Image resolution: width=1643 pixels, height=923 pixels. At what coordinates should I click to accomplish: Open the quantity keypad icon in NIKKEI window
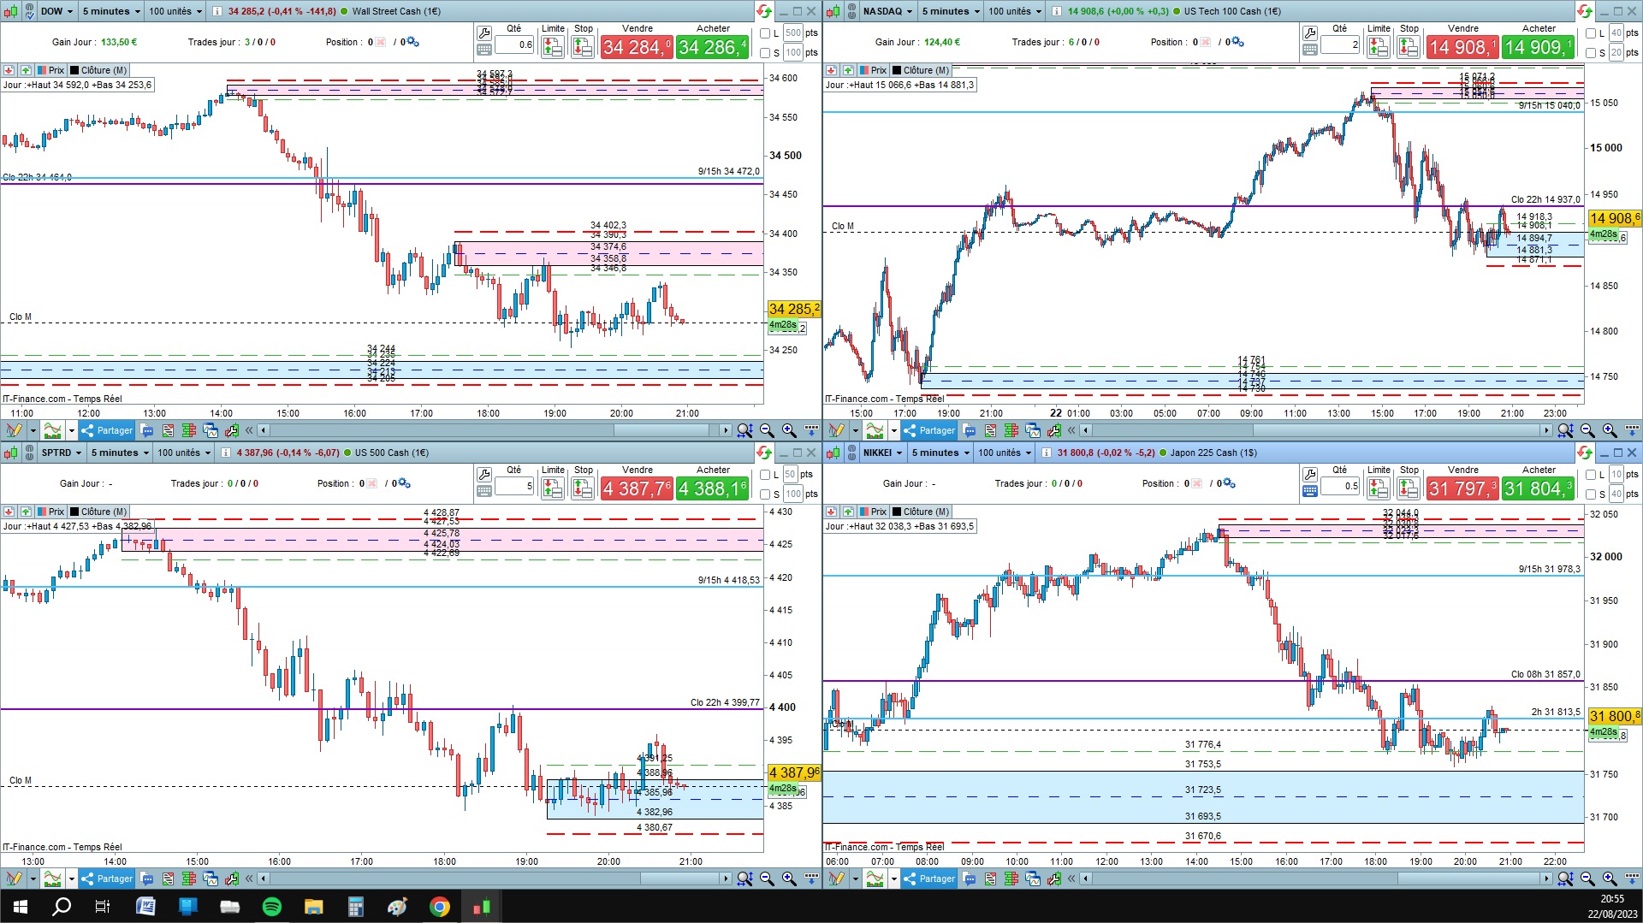(x=1310, y=491)
